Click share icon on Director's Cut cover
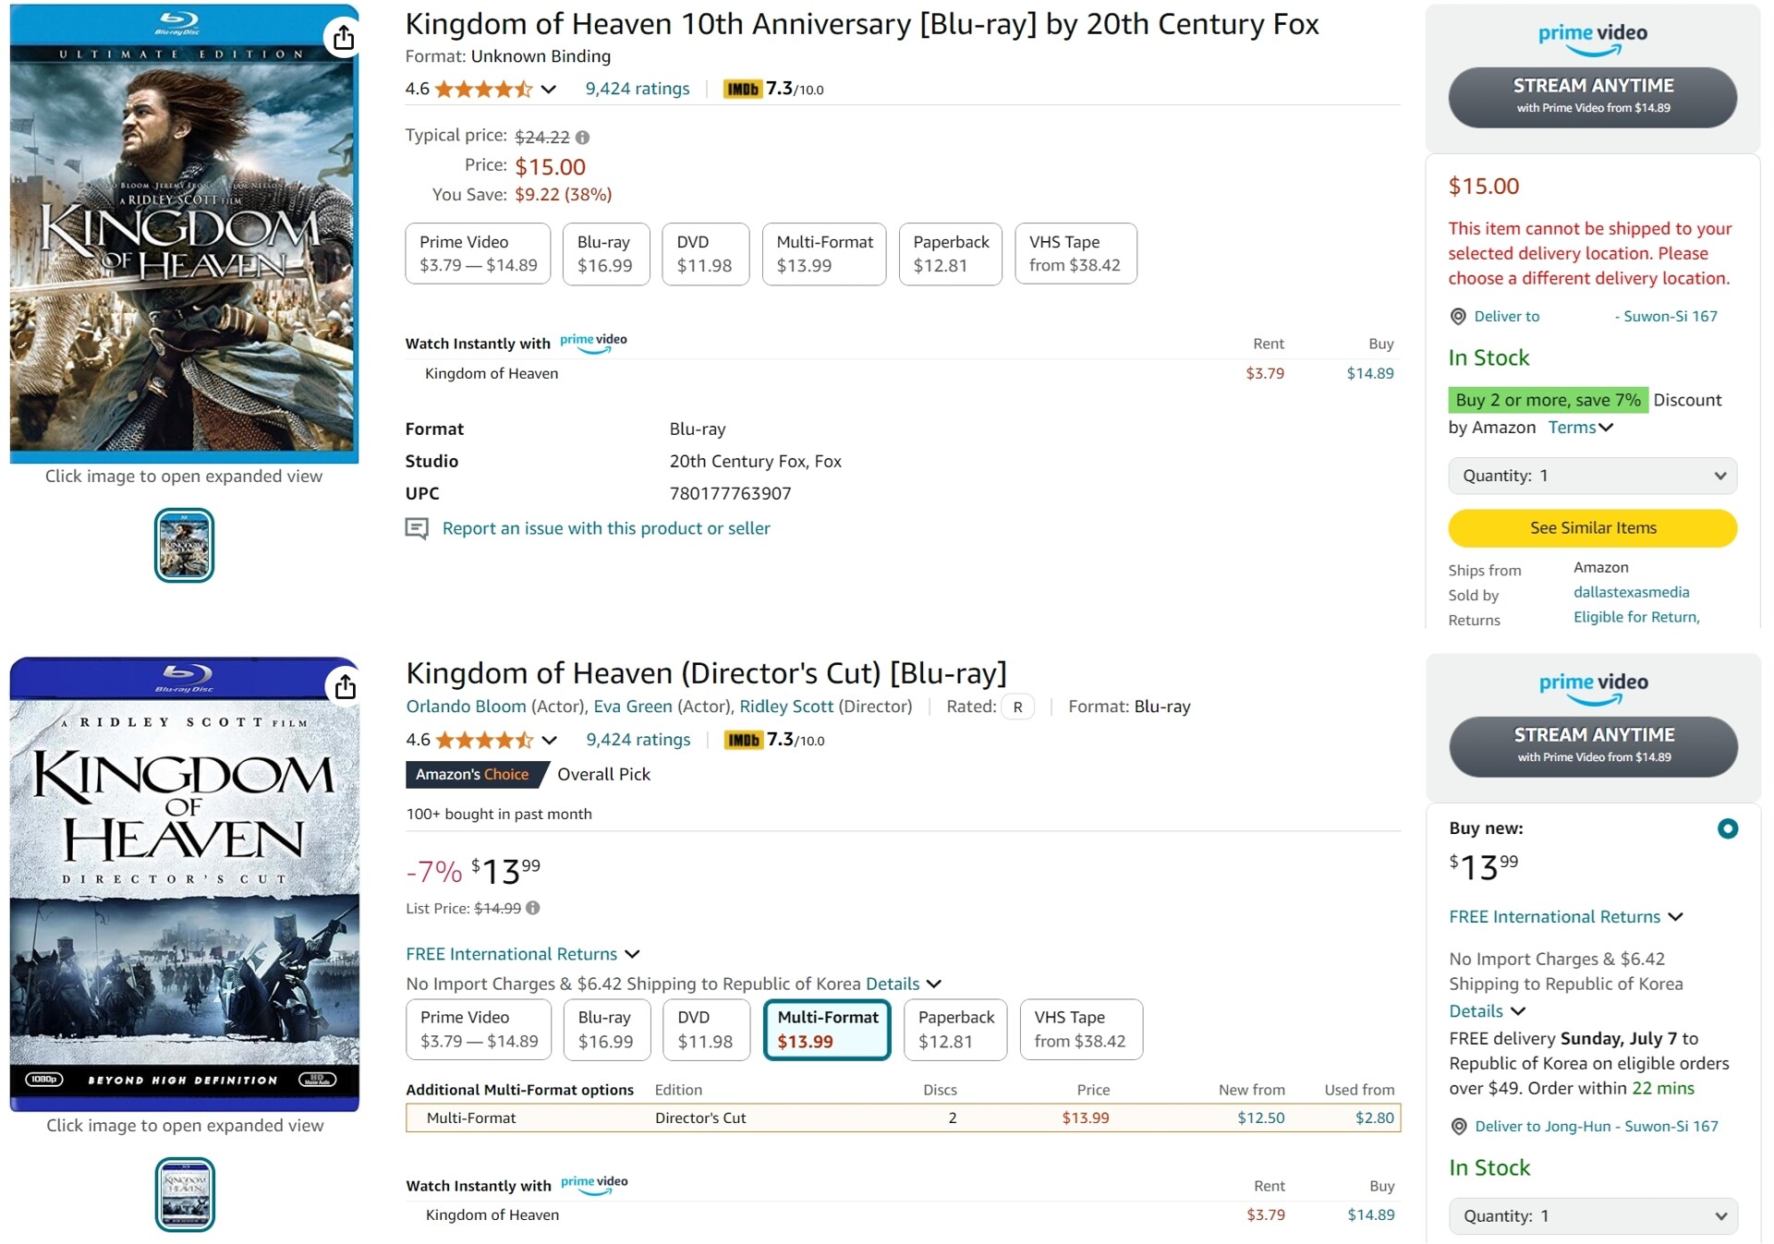This screenshot has height=1244, width=1774. click(x=345, y=687)
